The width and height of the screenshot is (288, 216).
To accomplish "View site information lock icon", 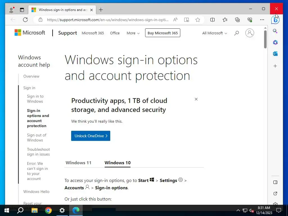I will point(40,20).
